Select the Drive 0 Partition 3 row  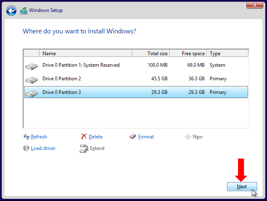pyautogui.click(x=136, y=92)
